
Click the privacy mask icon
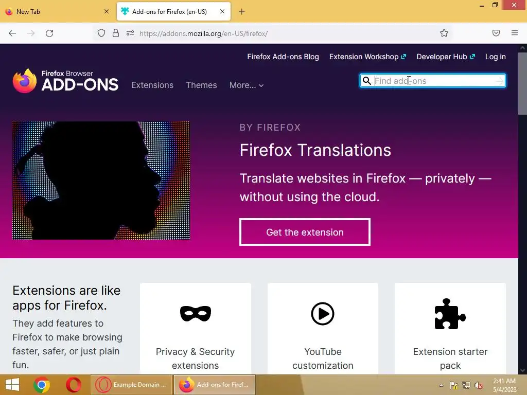195,314
